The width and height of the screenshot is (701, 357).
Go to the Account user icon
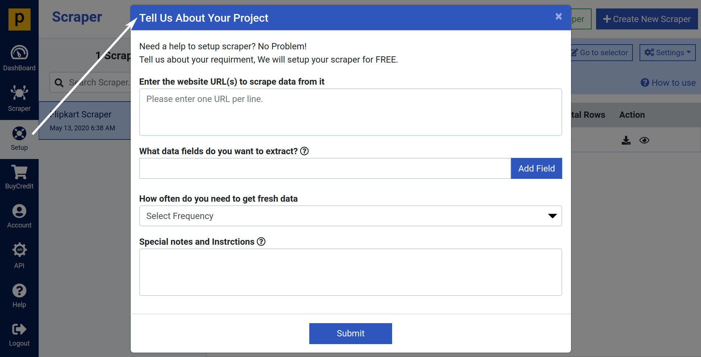point(19,211)
